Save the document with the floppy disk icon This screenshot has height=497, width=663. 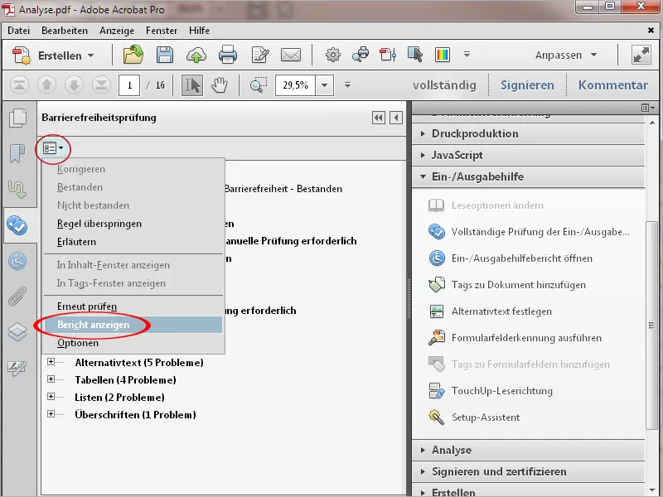click(164, 55)
